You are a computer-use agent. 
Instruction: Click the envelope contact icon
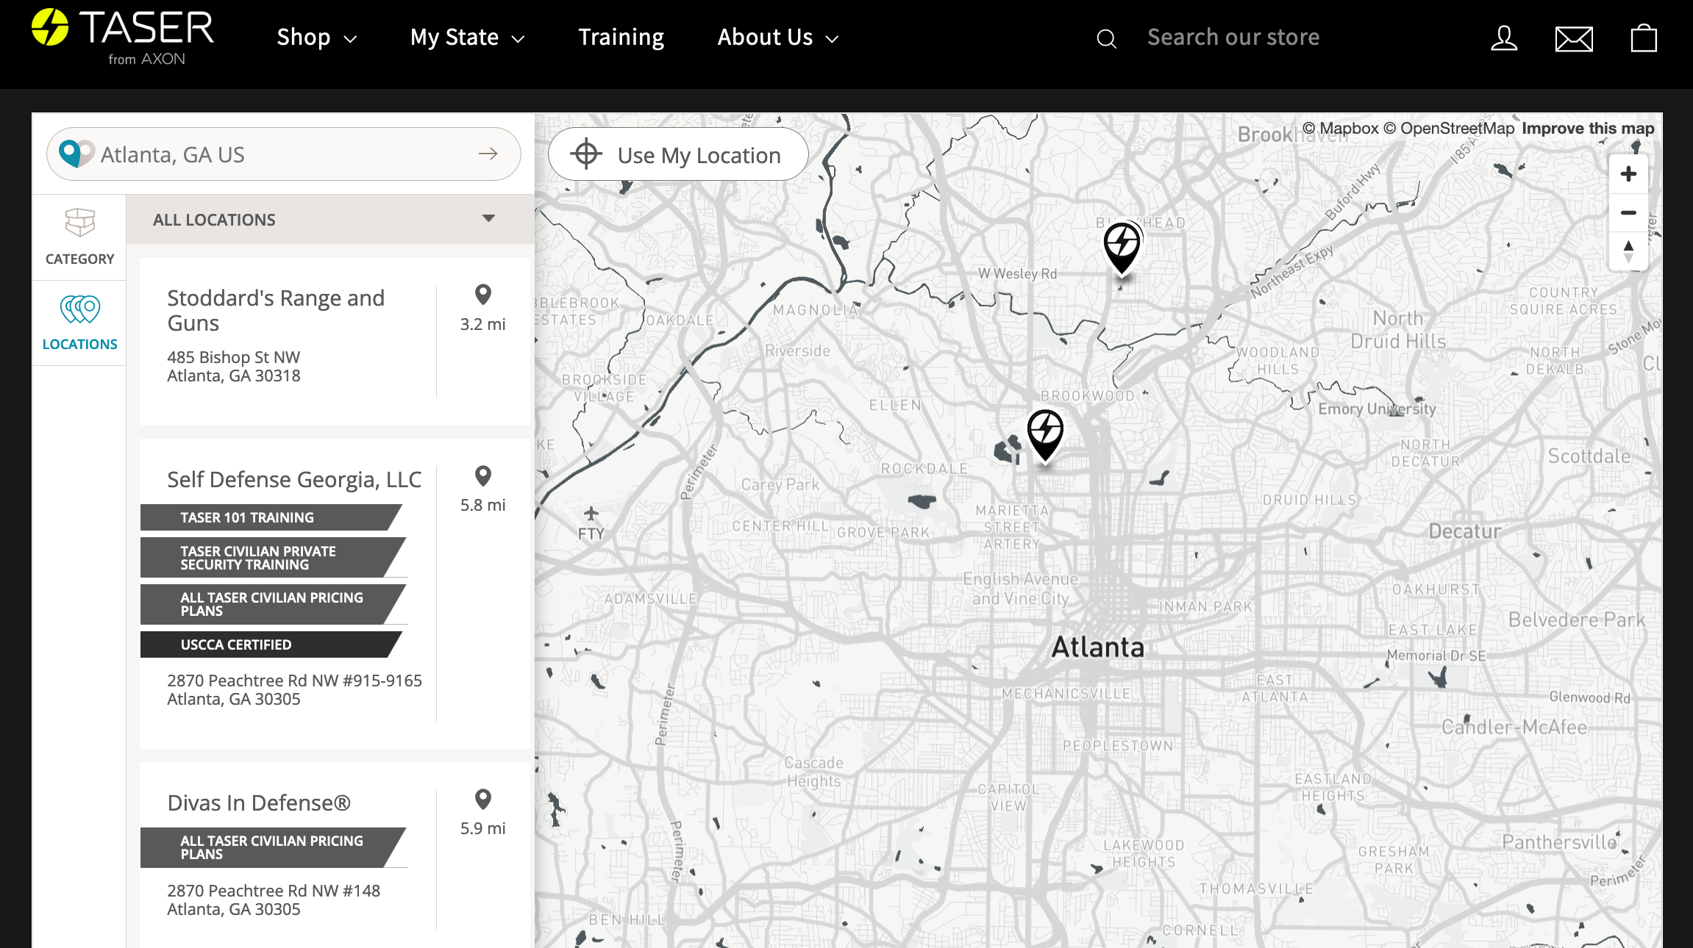(x=1574, y=38)
